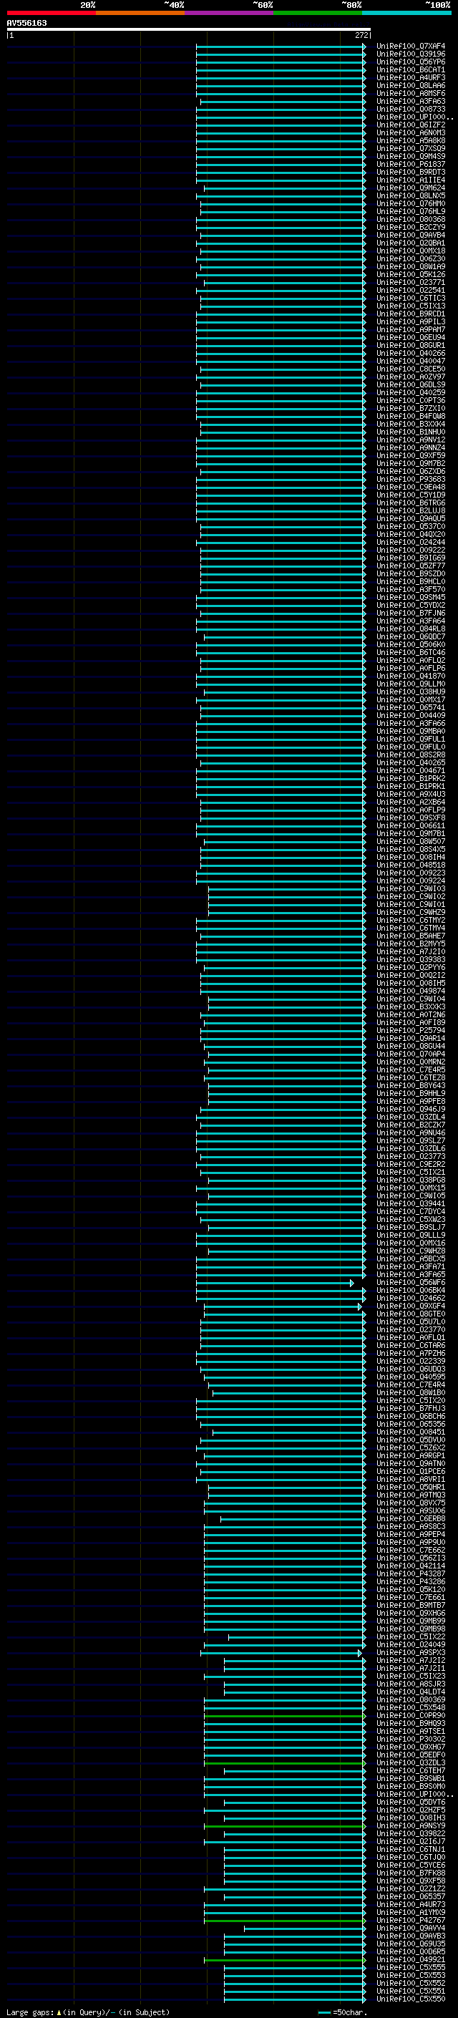The image size is (458, 2018).
Task: Click hit label UniRef100_A9SPX3
Action: [x=411, y=1652]
